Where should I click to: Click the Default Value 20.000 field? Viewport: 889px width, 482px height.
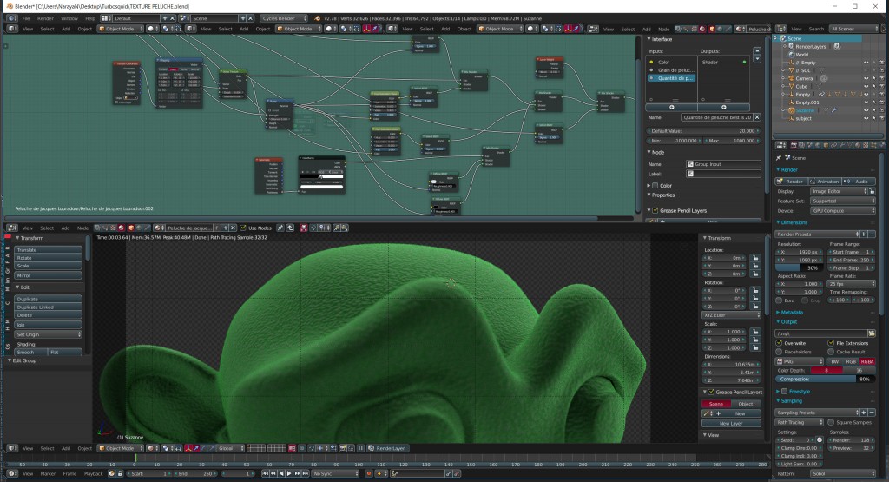[703, 131]
